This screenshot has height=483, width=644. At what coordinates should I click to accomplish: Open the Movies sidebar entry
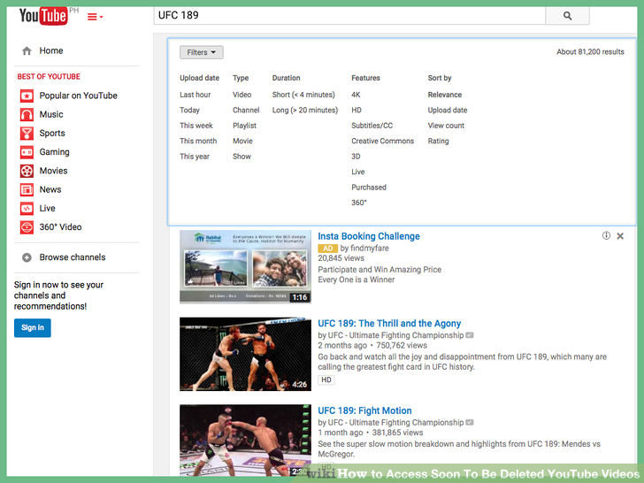tap(53, 171)
